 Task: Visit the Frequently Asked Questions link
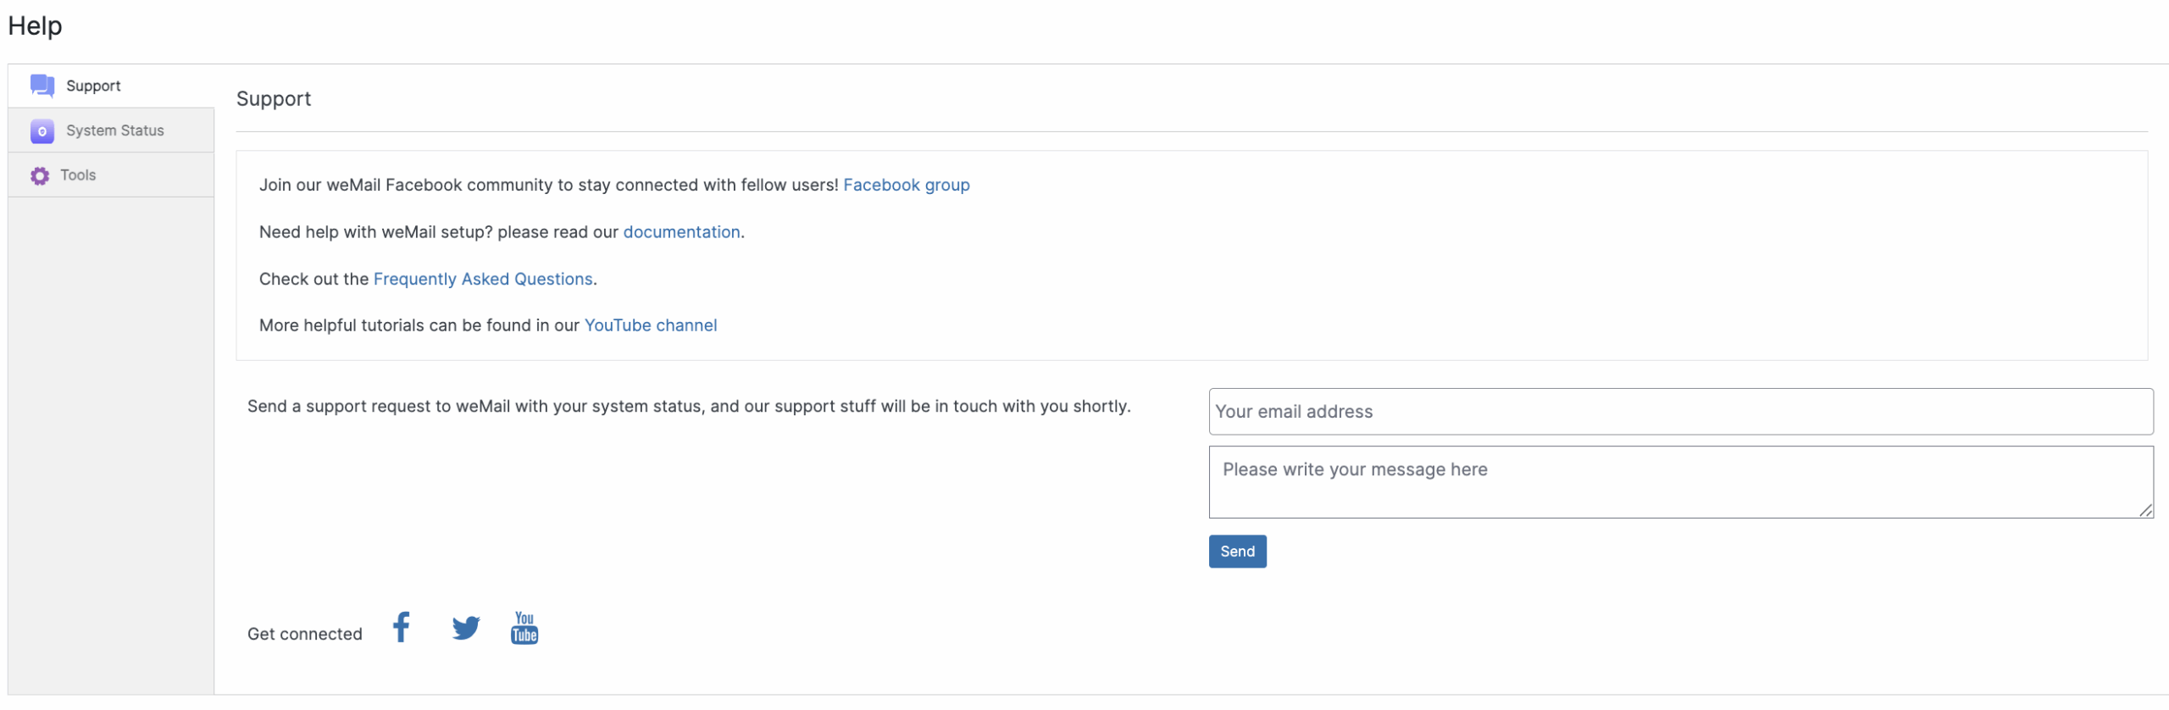click(x=483, y=279)
